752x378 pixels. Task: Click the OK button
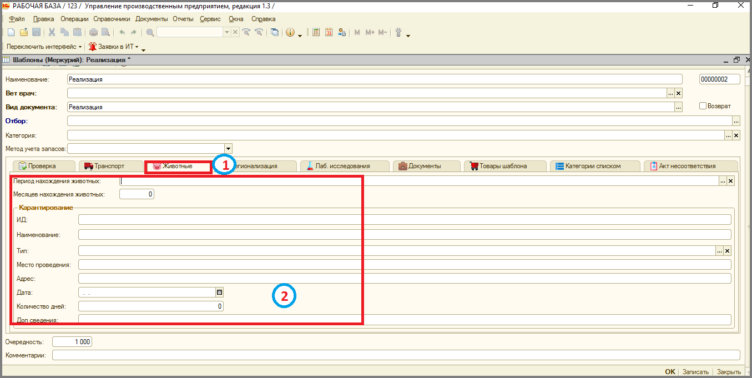[x=670, y=372]
